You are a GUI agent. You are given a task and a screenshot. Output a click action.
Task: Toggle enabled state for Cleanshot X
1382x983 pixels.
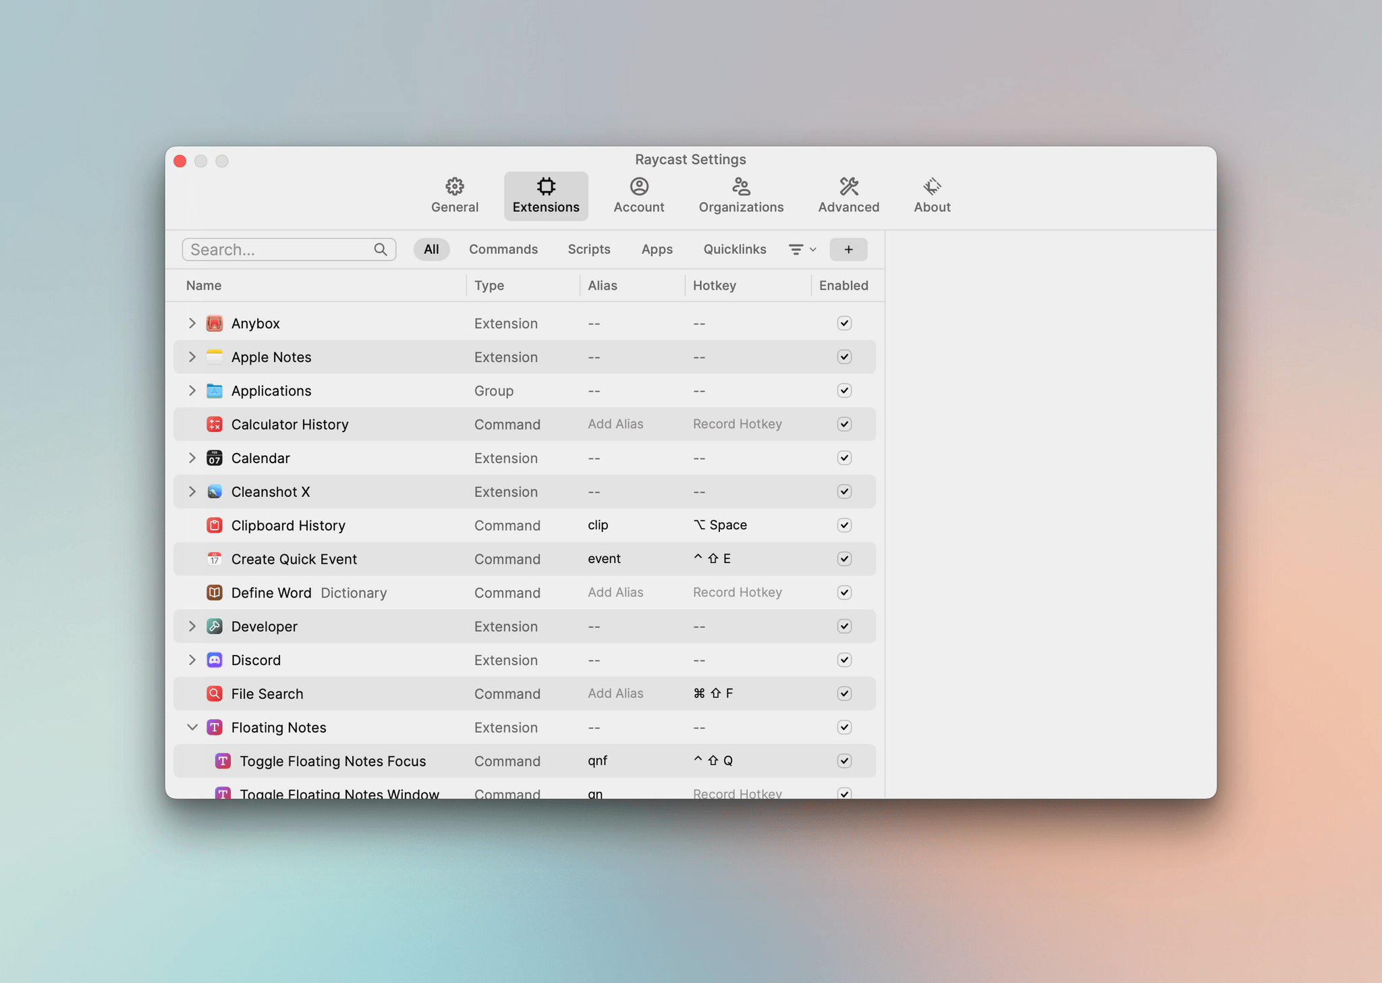[x=844, y=492]
